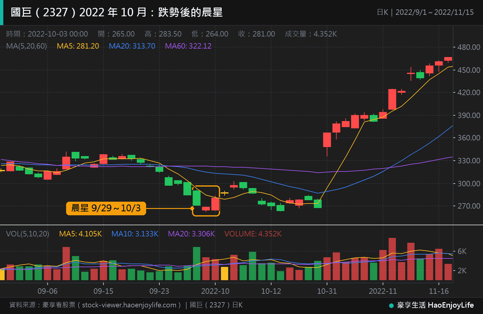
Task: Click the VOL(5,10,20) indicator label
Action: [27, 234]
